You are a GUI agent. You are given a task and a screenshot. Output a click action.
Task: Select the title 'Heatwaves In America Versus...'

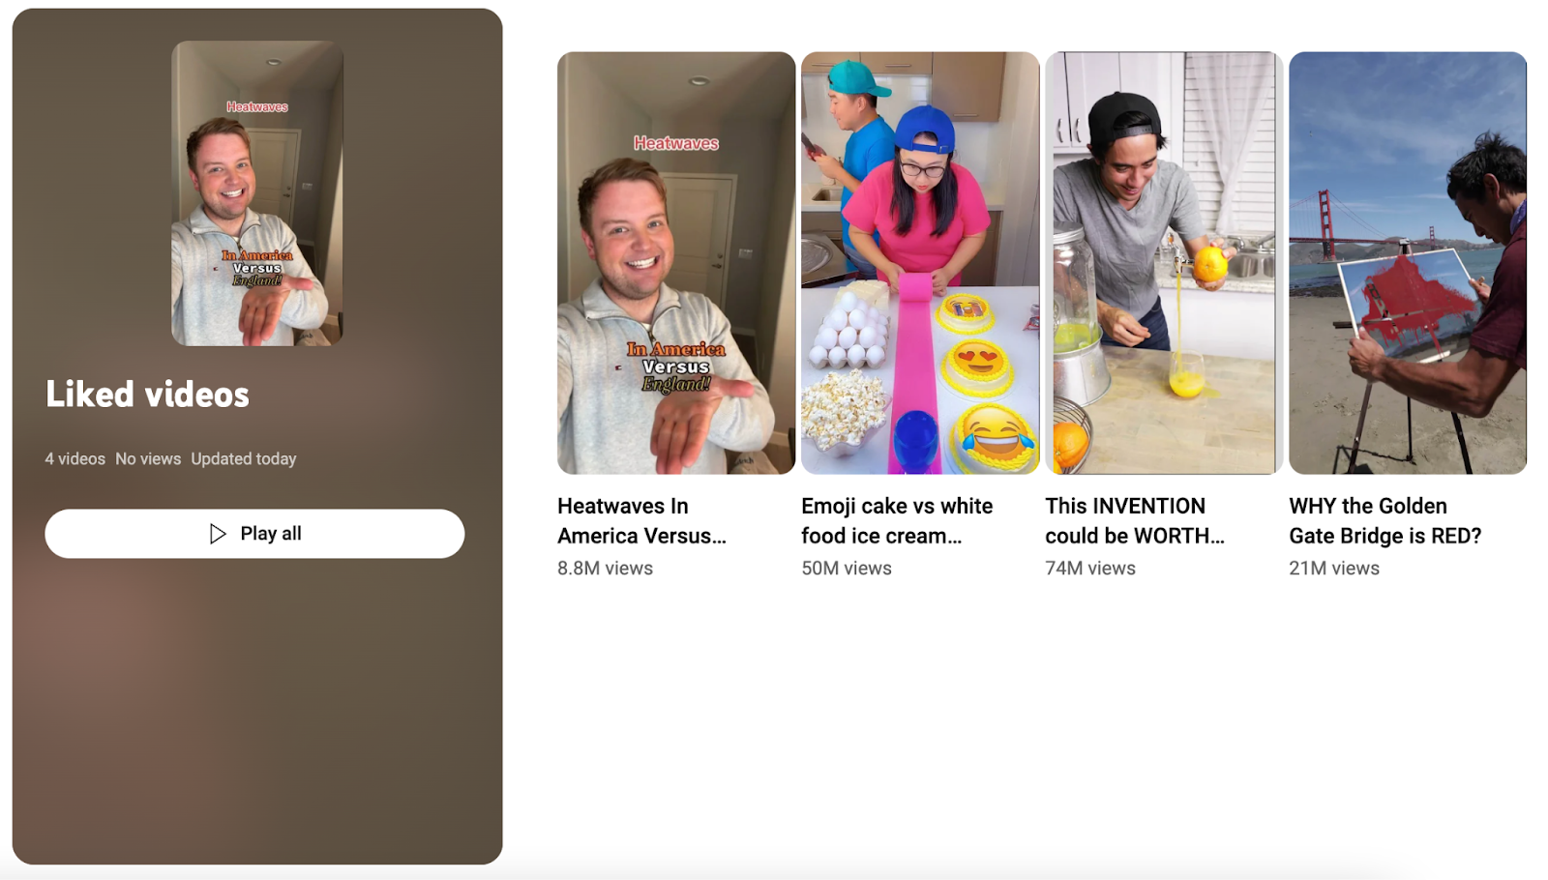pos(641,521)
